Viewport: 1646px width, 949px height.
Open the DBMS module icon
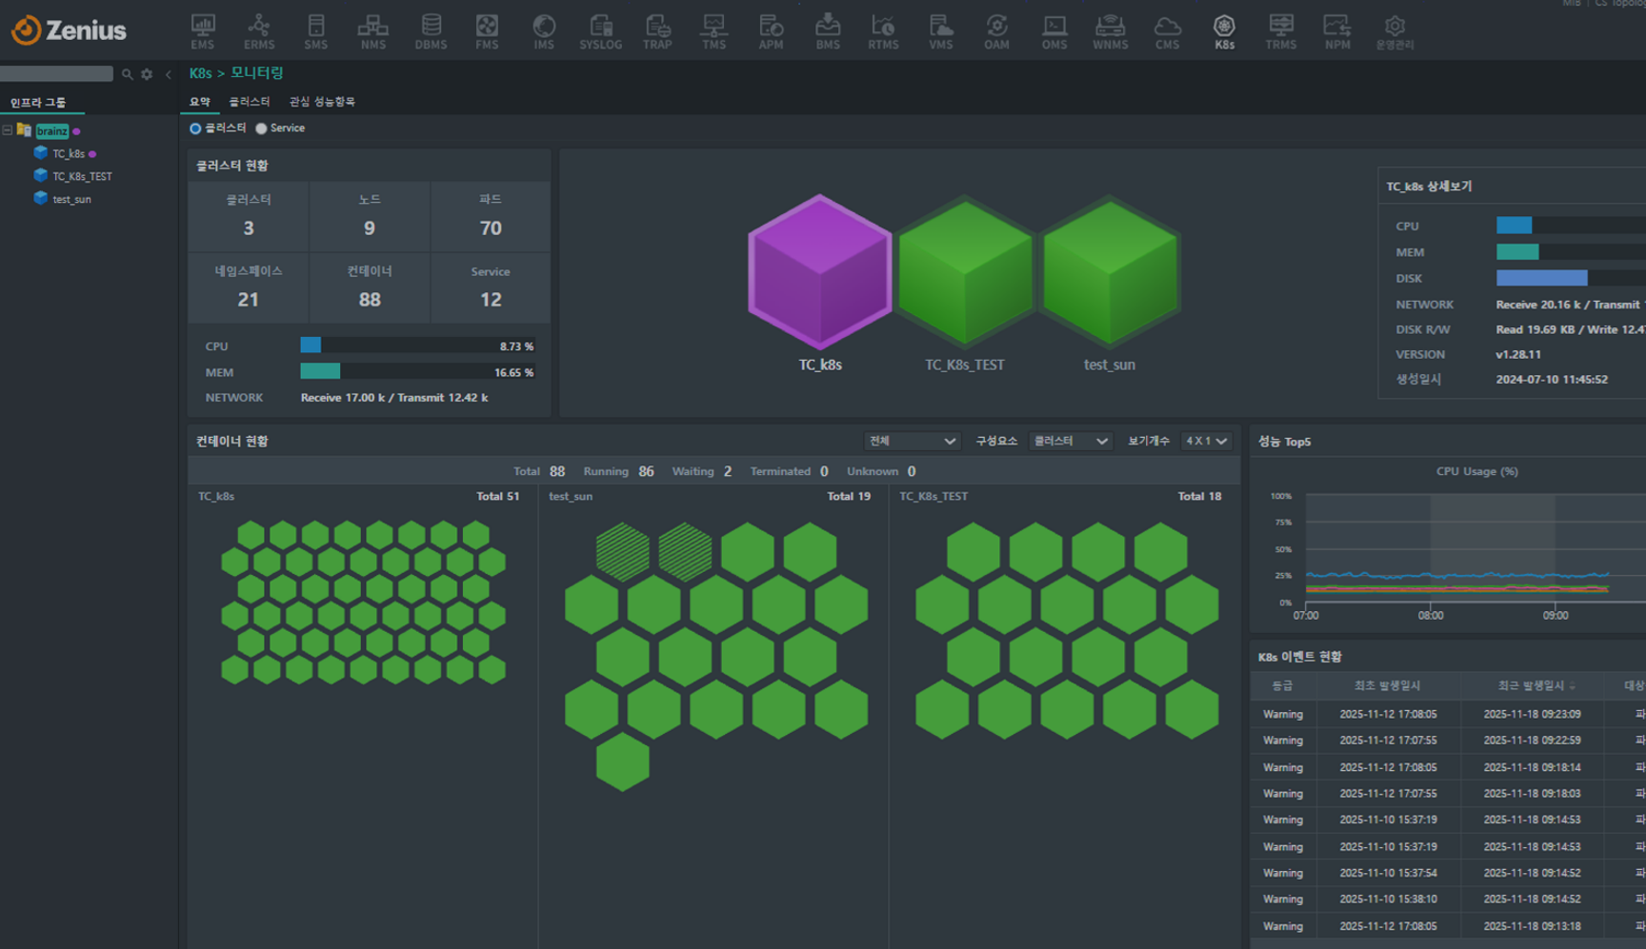point(431,31)
